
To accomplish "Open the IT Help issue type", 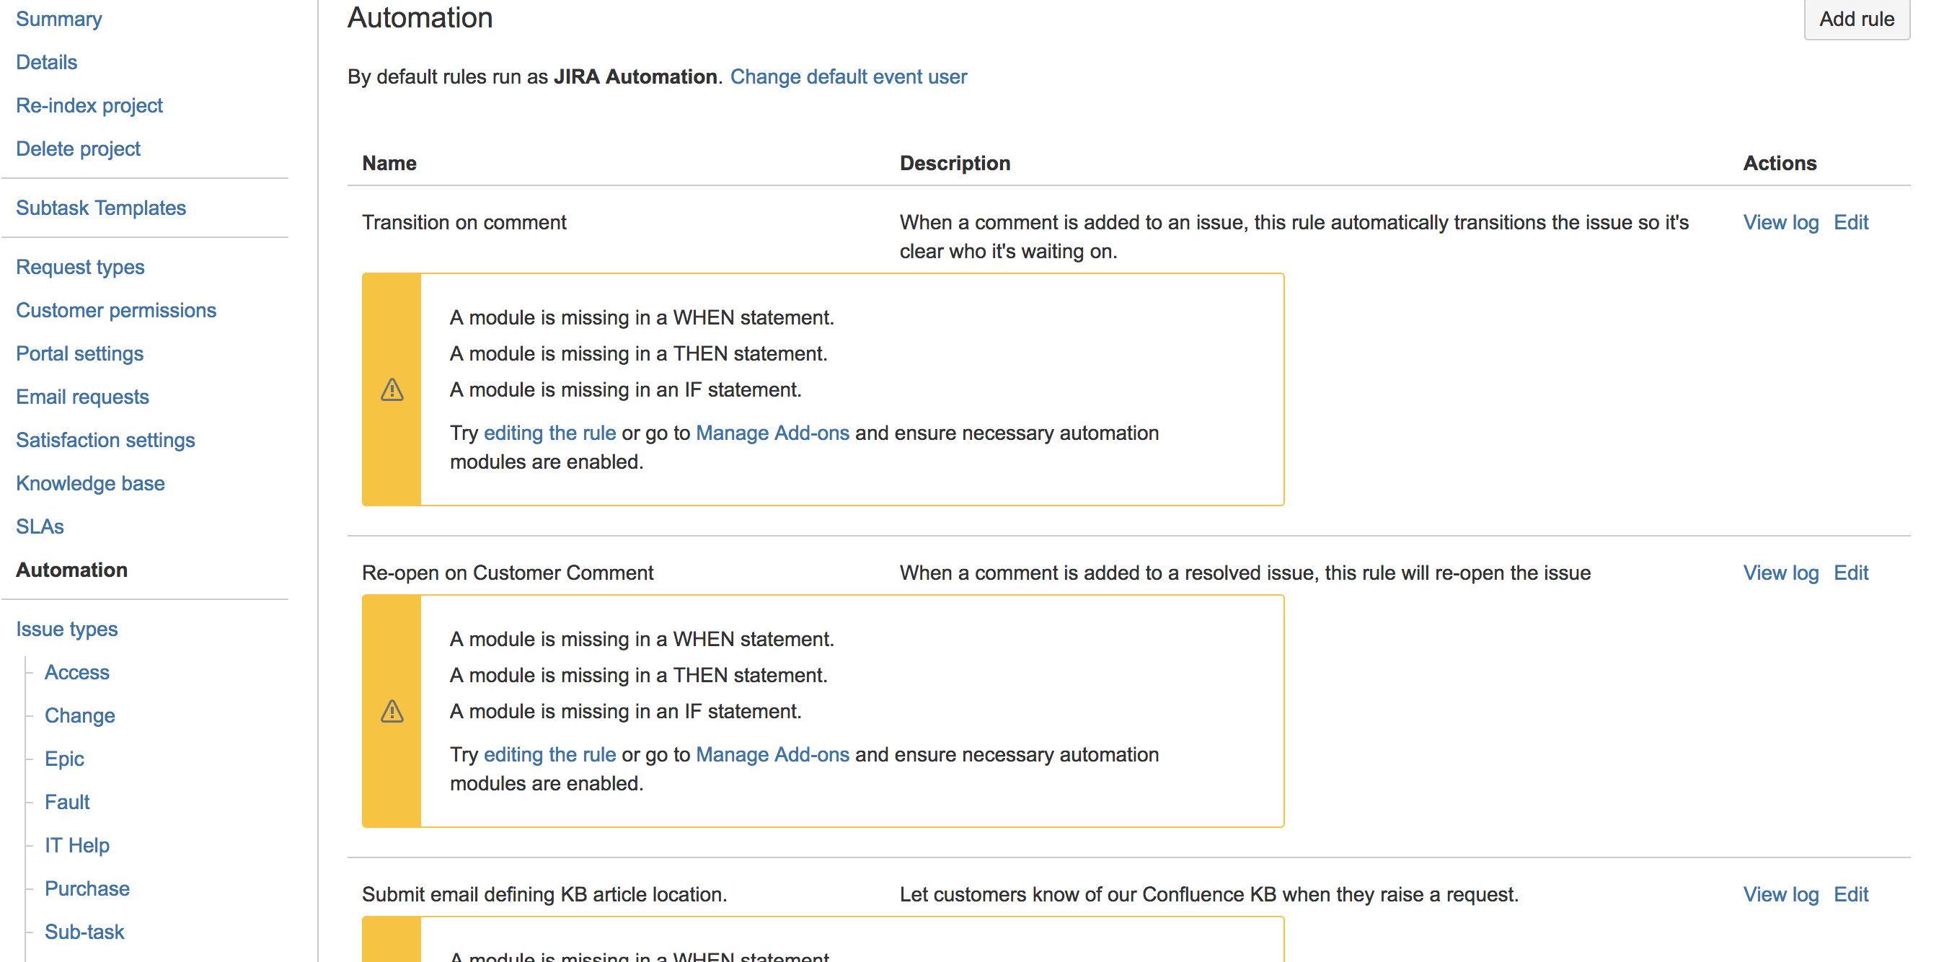I will (x=77, y=845).
